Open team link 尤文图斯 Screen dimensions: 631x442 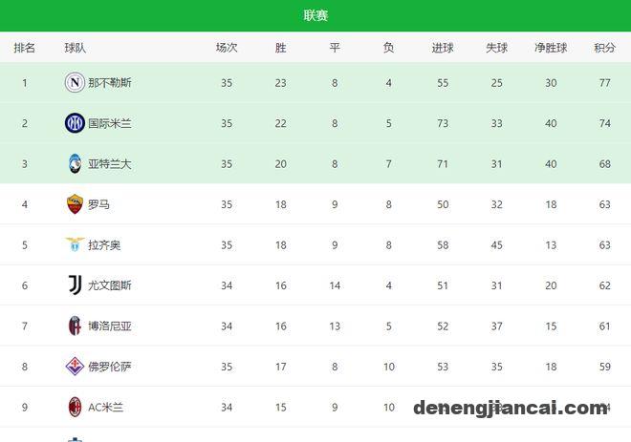(110, 285)
